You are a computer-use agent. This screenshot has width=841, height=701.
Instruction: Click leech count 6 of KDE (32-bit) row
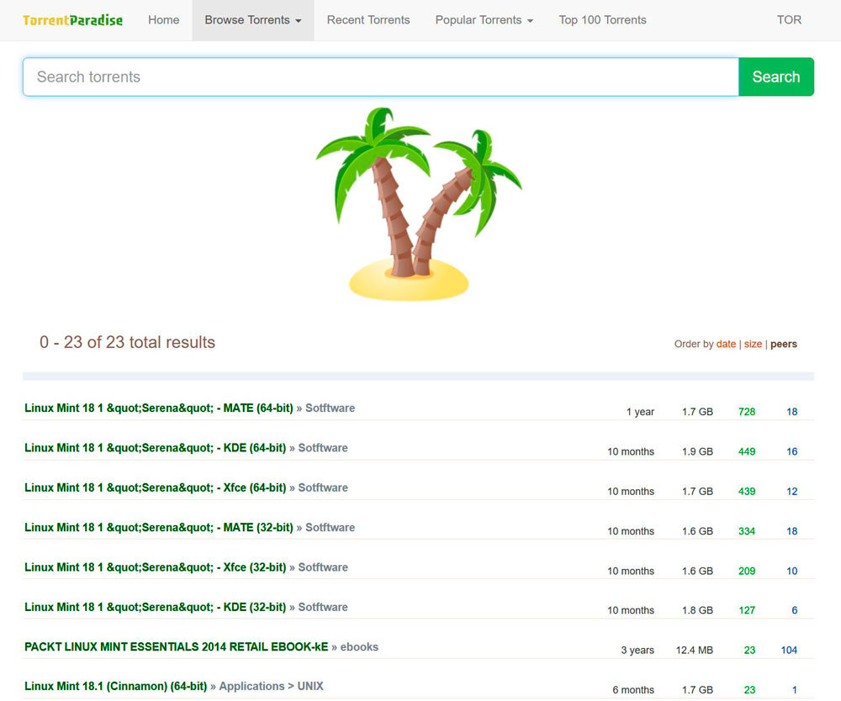[795, 610]
